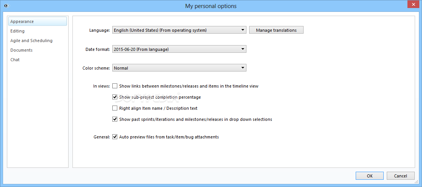Uncheck Show sub-project completion percentage

(x=115, y=97)
